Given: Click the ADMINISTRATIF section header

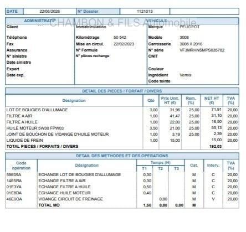Looking at the screenshot, I should (40, 20).
